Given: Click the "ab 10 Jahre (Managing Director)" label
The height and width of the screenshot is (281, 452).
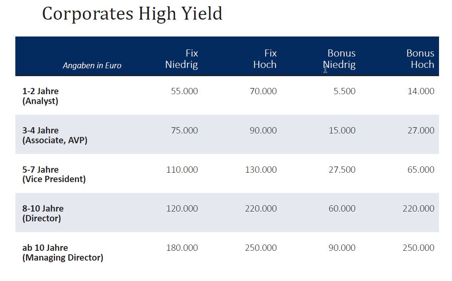Looking at the screenshot, I should click(x=62, y=252).
